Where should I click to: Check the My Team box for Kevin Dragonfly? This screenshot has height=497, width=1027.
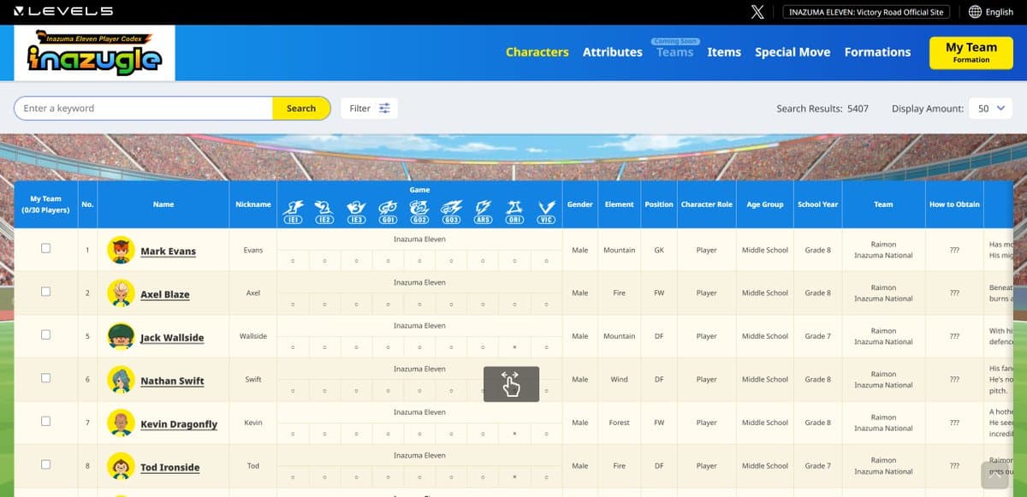coord(45,421)
